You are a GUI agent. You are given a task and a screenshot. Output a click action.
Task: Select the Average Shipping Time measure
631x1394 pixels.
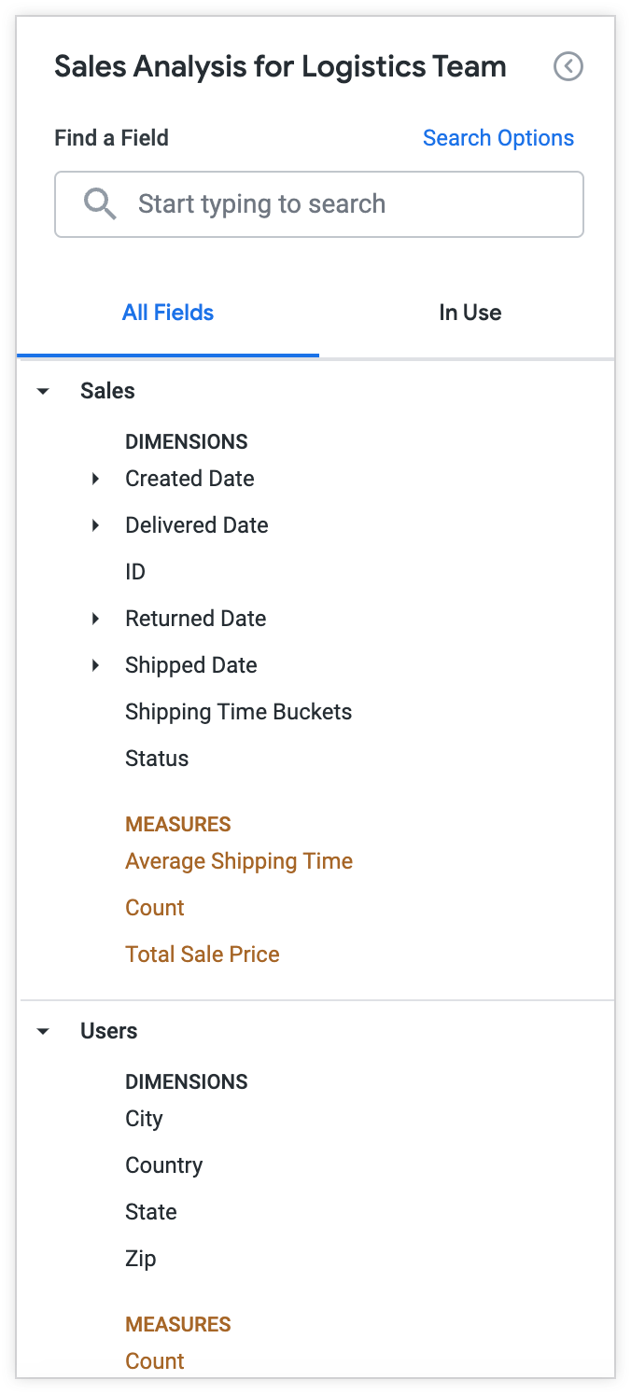tap(239, 861)
